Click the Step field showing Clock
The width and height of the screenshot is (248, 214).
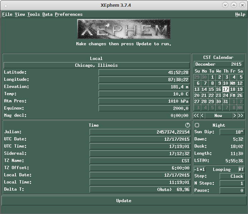click(x=232, y=176)
